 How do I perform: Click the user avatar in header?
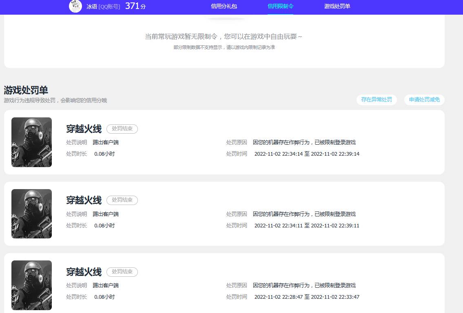(x=75, y=6)
